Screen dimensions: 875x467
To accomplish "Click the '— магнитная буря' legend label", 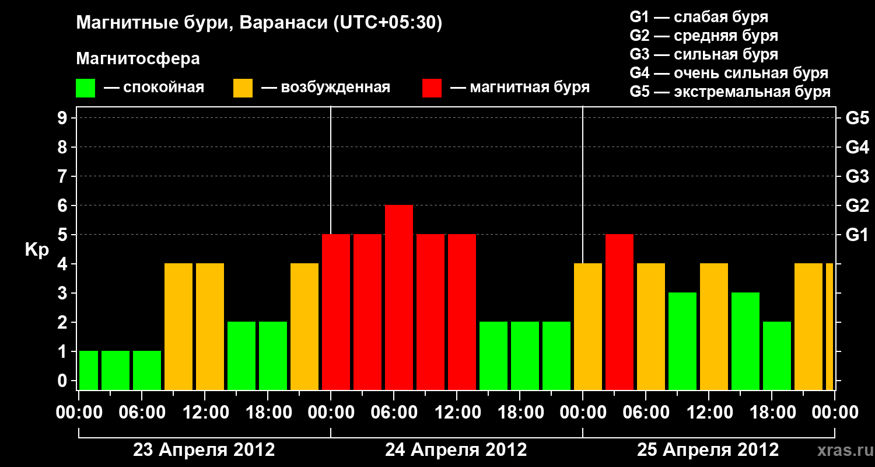I will (x=520, y=88).
